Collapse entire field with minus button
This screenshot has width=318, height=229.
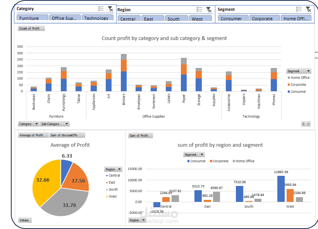308,124
